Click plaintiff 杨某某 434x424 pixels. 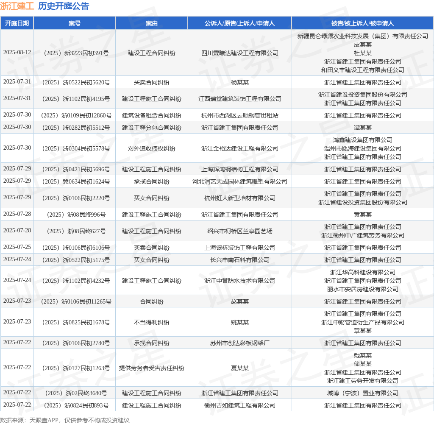coord(240,82)
